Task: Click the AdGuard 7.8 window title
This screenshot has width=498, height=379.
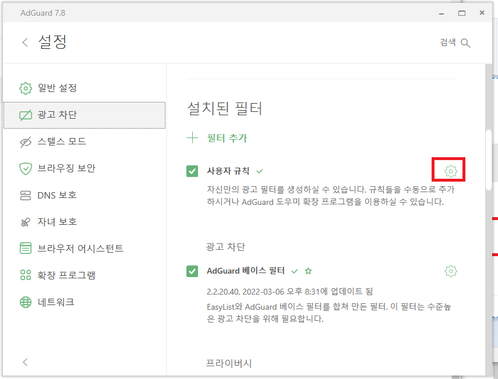Action: (43, 13)
